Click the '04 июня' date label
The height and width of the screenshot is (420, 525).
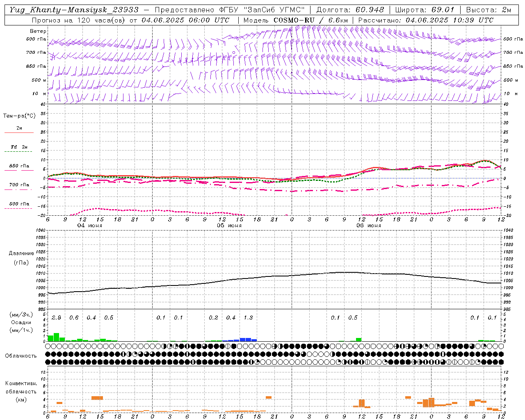90,225
